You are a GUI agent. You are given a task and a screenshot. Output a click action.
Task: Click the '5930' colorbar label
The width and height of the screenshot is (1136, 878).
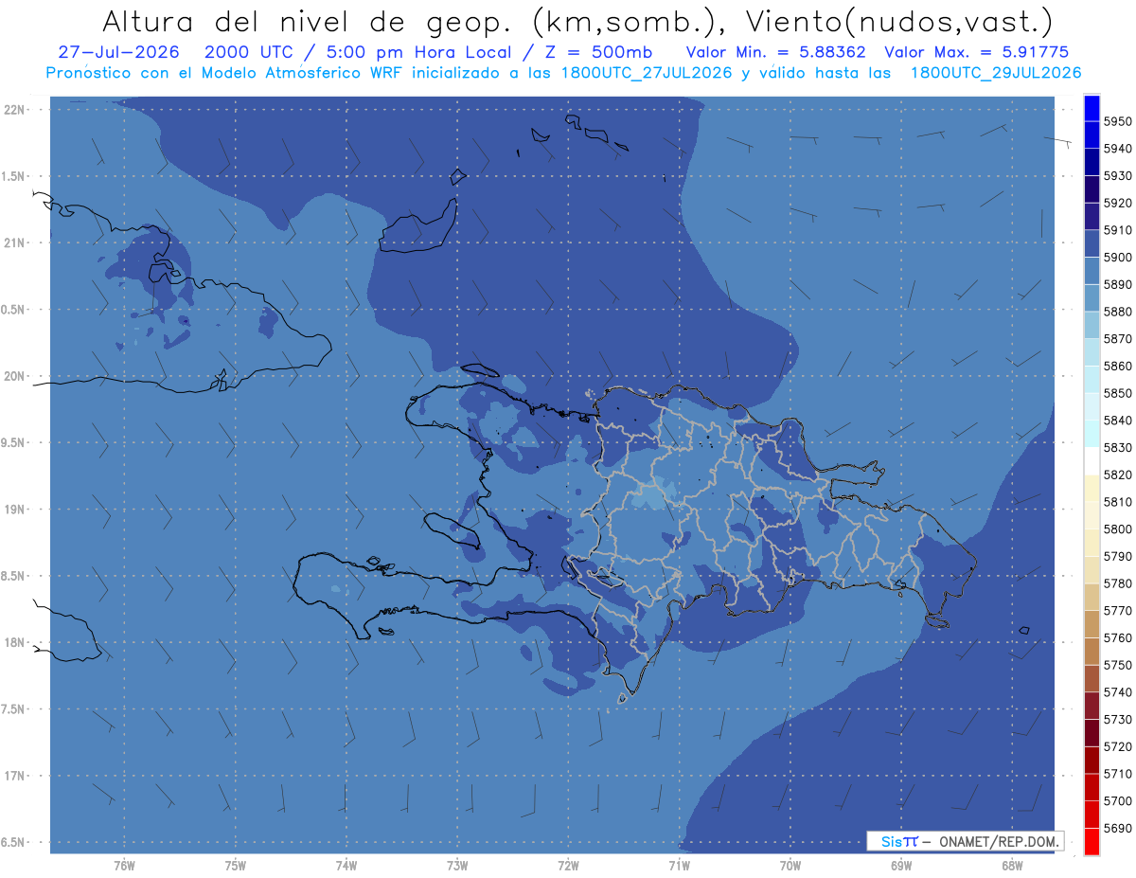(x=1119, y=176)
